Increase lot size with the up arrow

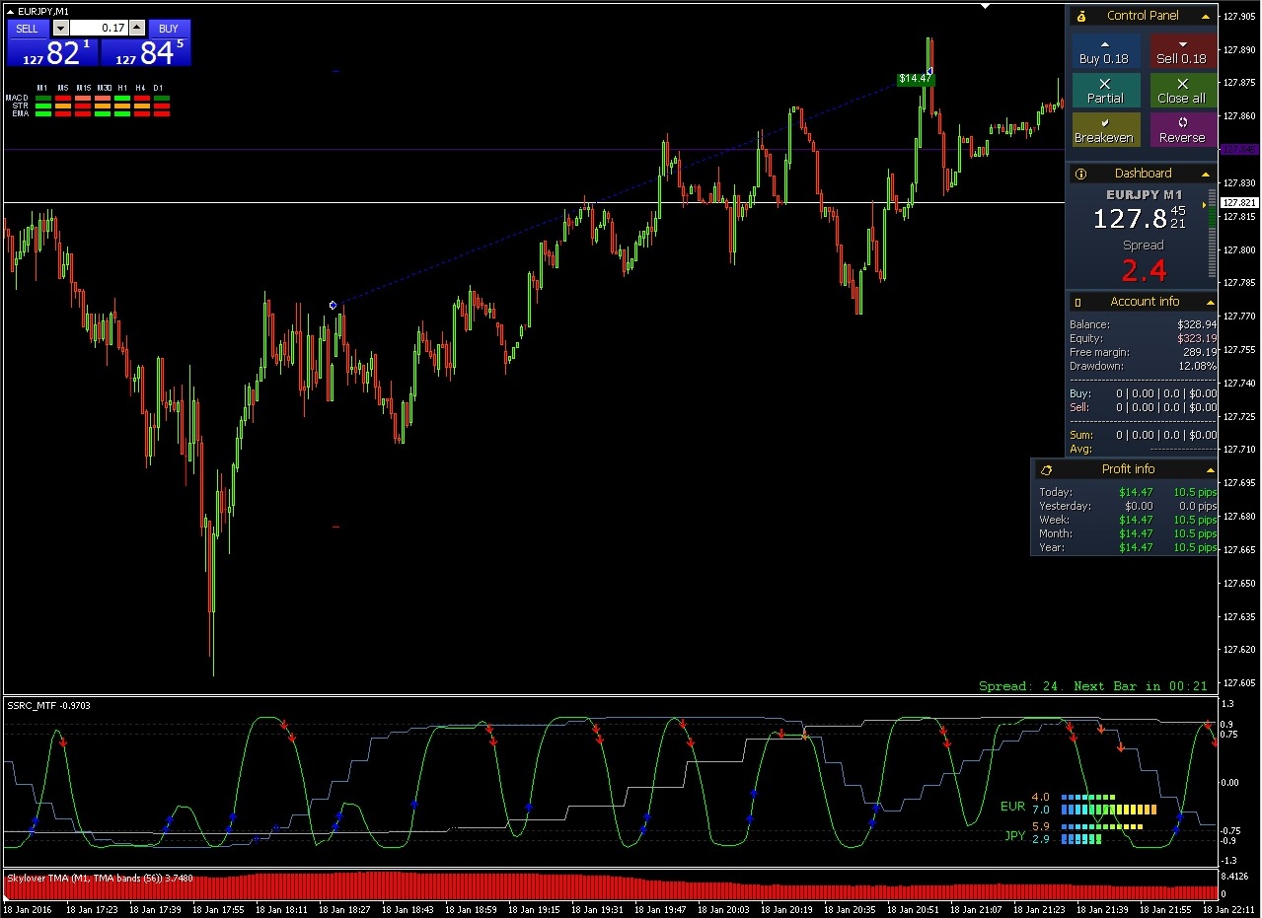coord(137,29)
